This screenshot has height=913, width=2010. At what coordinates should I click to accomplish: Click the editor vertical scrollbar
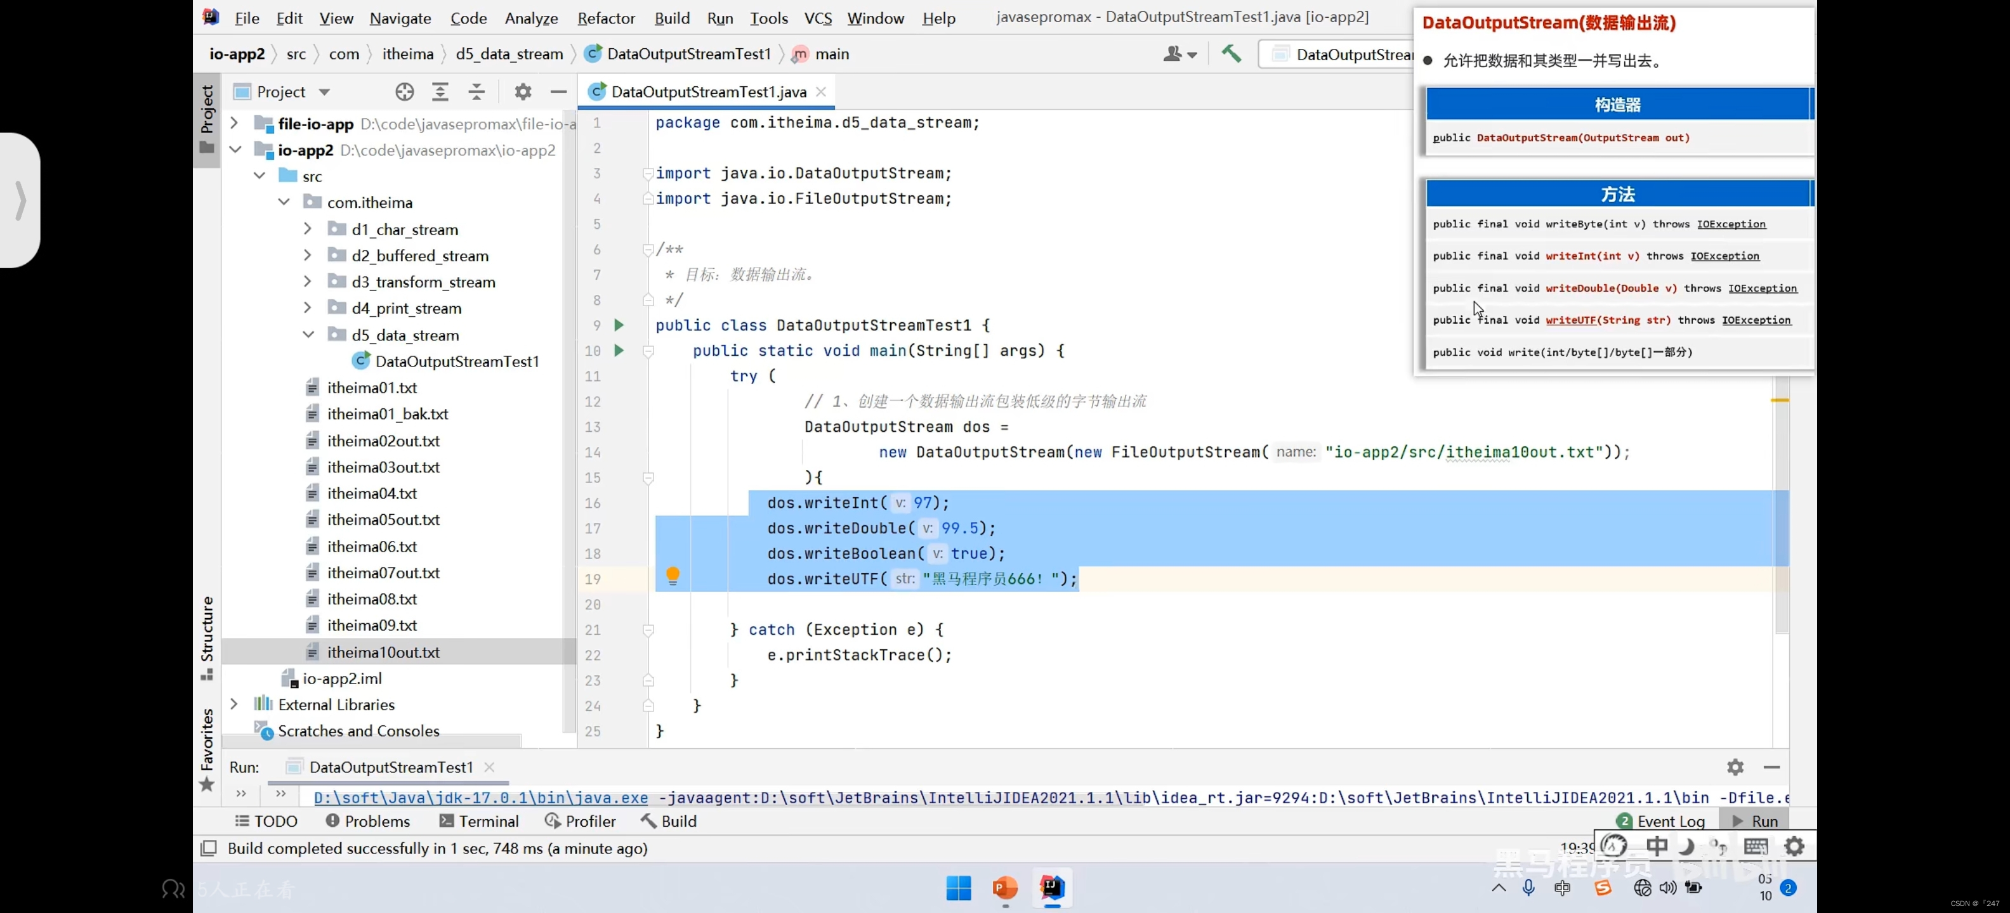1782,505
